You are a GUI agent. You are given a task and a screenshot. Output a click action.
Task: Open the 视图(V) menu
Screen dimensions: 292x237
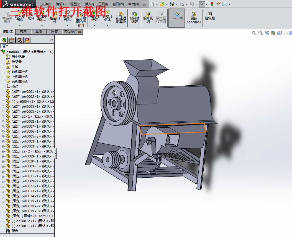pos(75,4)
